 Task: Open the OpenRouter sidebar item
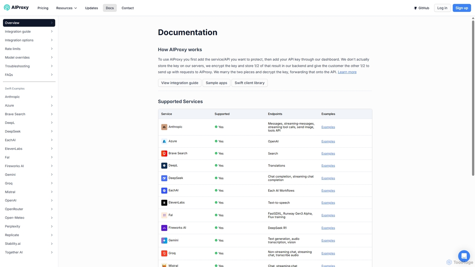coord(29,209)
